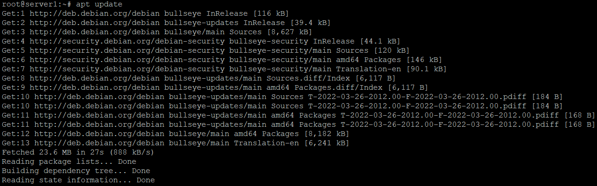
Task: Click the Get:7 Translation-en [90.1 kB] line
Action: coord(224,69)
